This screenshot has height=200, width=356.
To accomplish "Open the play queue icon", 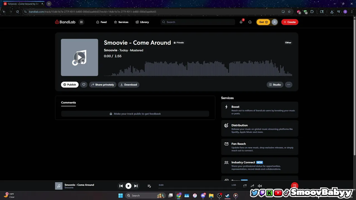I will (149, 186).
